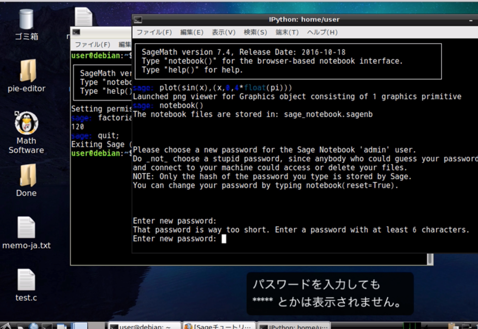Click the IPython window's title bar terminal icon
The height and width of the screenshot is (329, 478).
tap(138, 20)
